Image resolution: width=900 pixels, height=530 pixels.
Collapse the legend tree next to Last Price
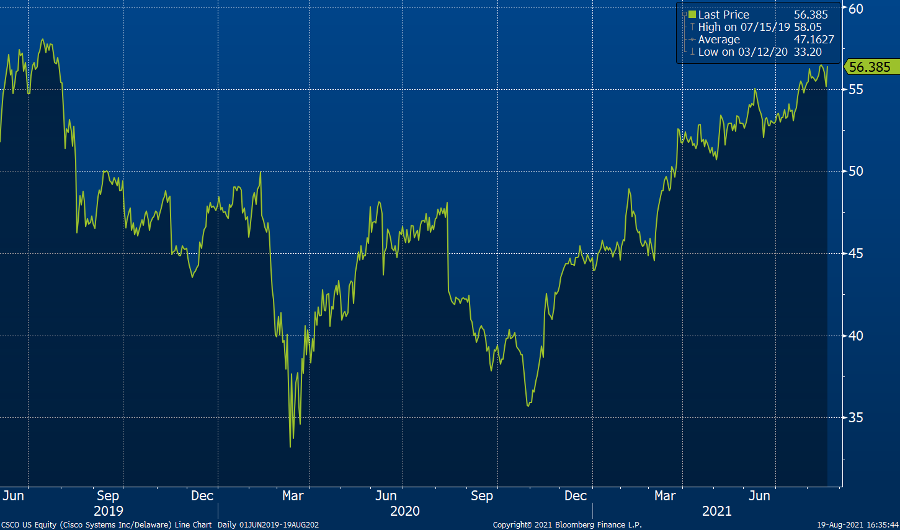pyautogui.click(x=684, y=15)
